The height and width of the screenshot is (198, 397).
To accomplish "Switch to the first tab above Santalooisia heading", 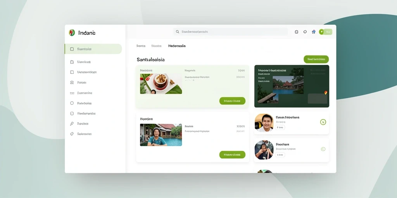I will [141, 46].
